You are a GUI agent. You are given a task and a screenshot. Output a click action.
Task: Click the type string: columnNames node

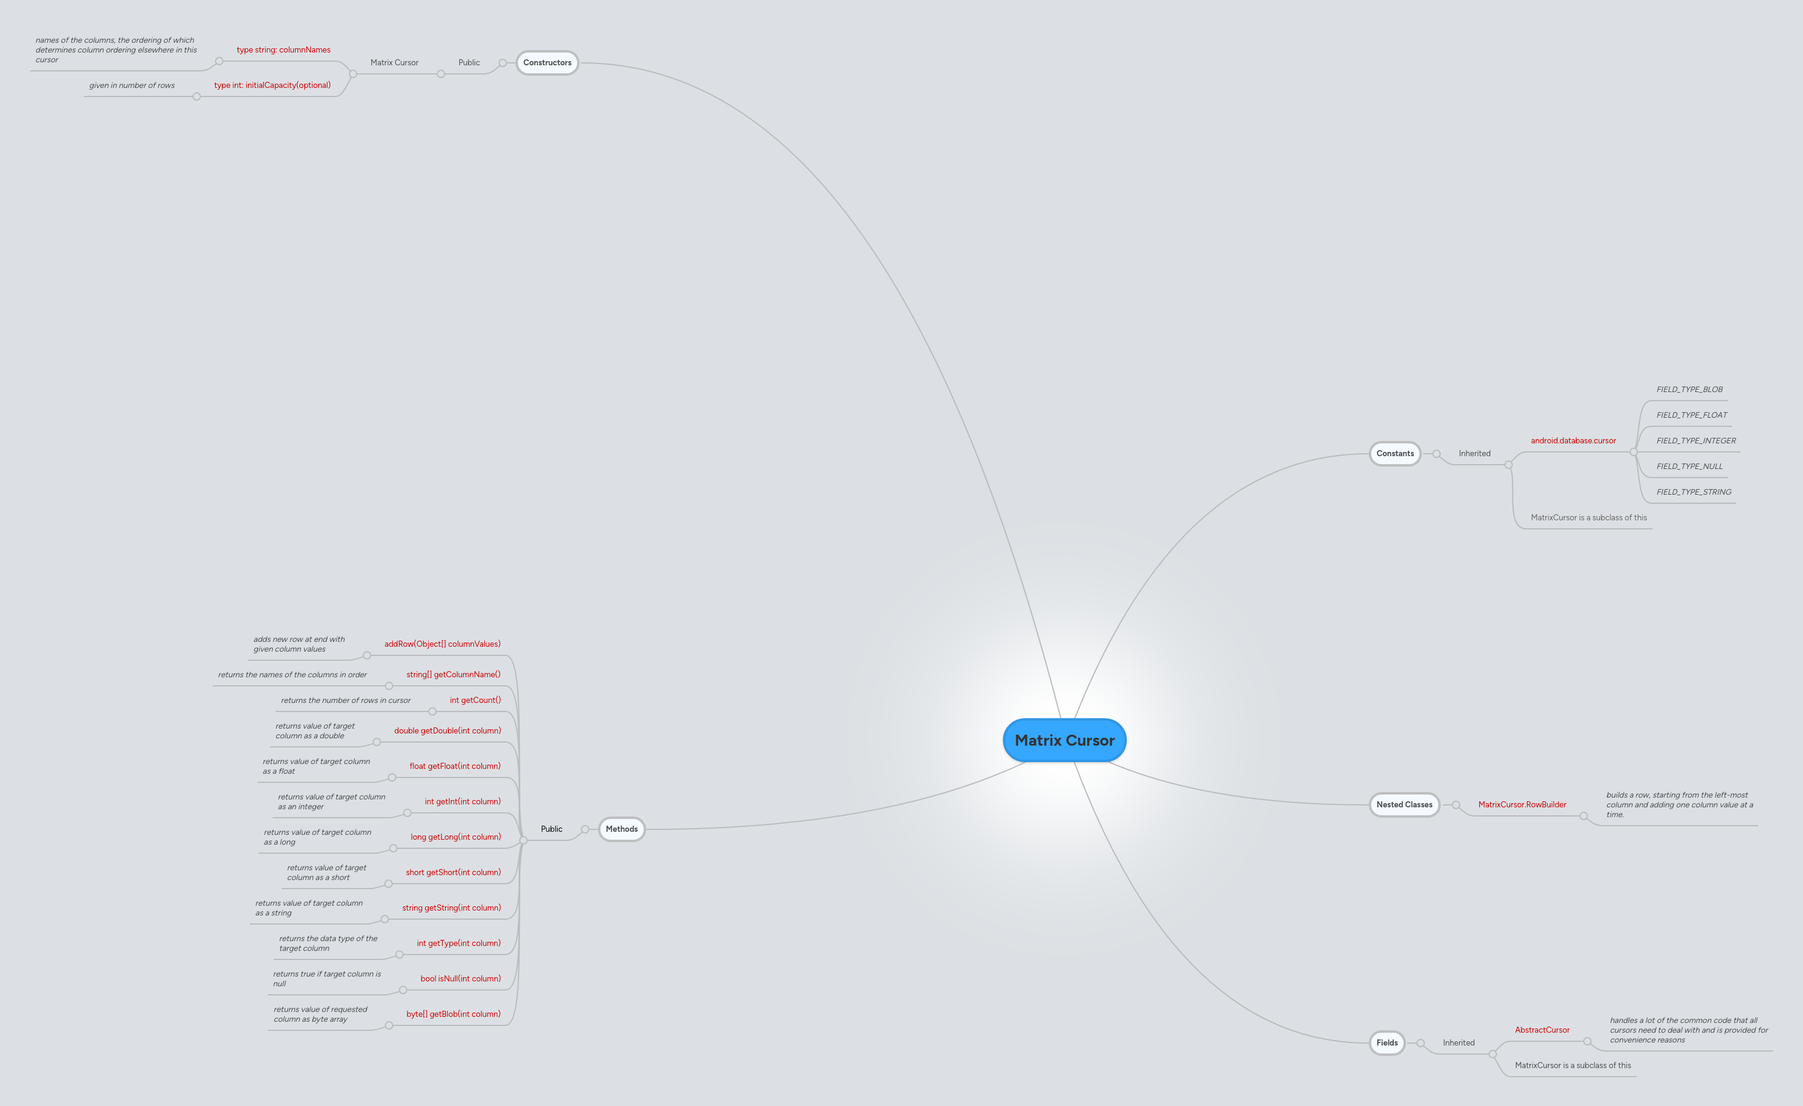[284, 49]
